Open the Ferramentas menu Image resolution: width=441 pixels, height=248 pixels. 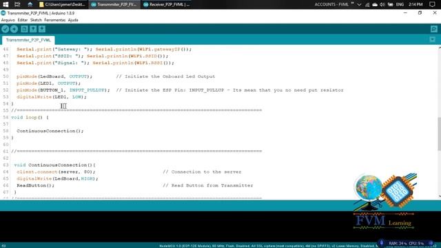point(54,20)
